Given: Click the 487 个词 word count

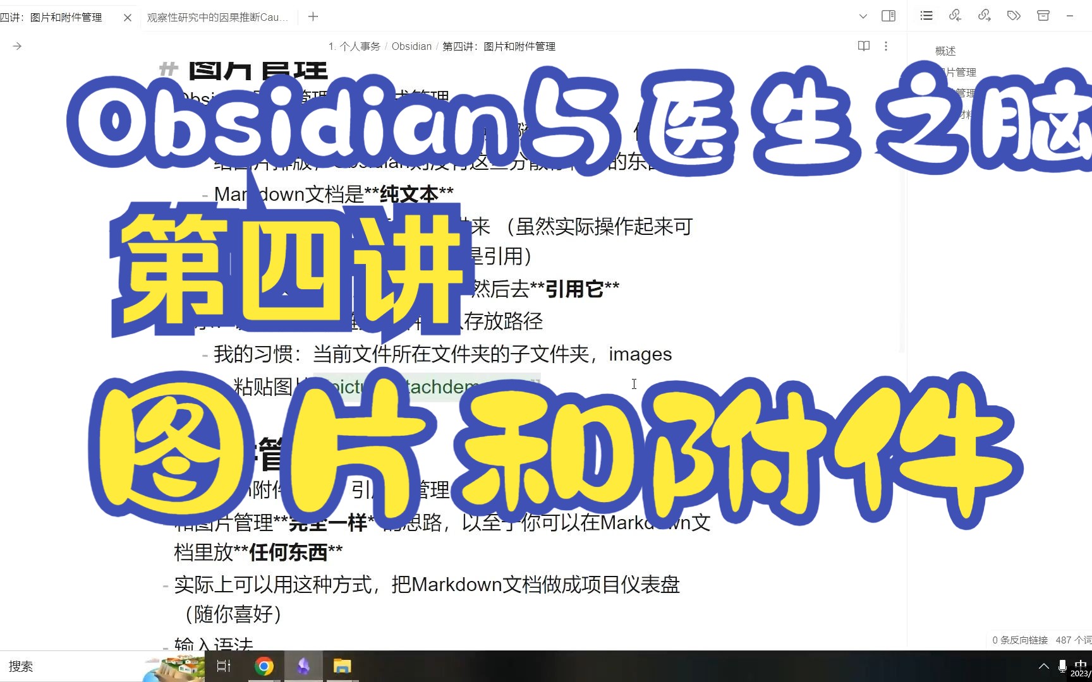Looking at the screenshot, I should [x=1073, y=640].
